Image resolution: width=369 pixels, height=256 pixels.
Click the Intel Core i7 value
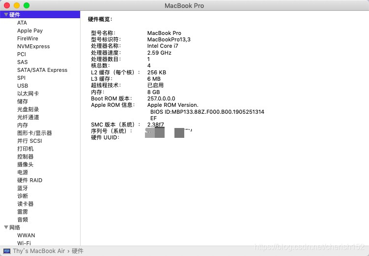tap(163, 46)
